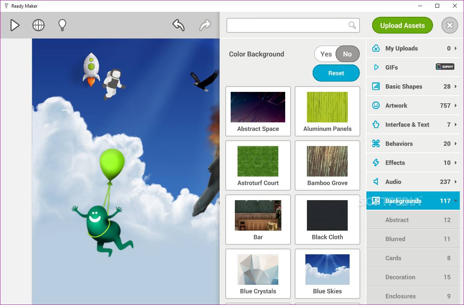Close the asset library panel
The height and width of the screenshot is (305, 464).
[x=450, y=26]
